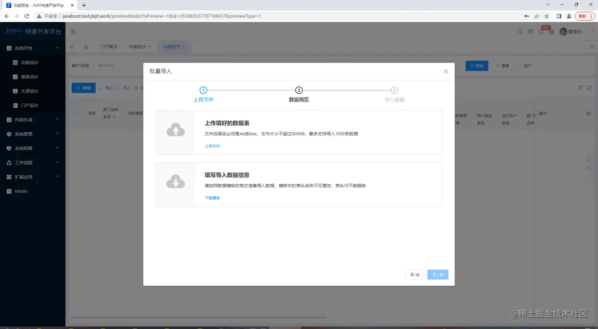Screen dimensions: 598x329
Task: Go back in the browser
Action: [x=7, y=16]
